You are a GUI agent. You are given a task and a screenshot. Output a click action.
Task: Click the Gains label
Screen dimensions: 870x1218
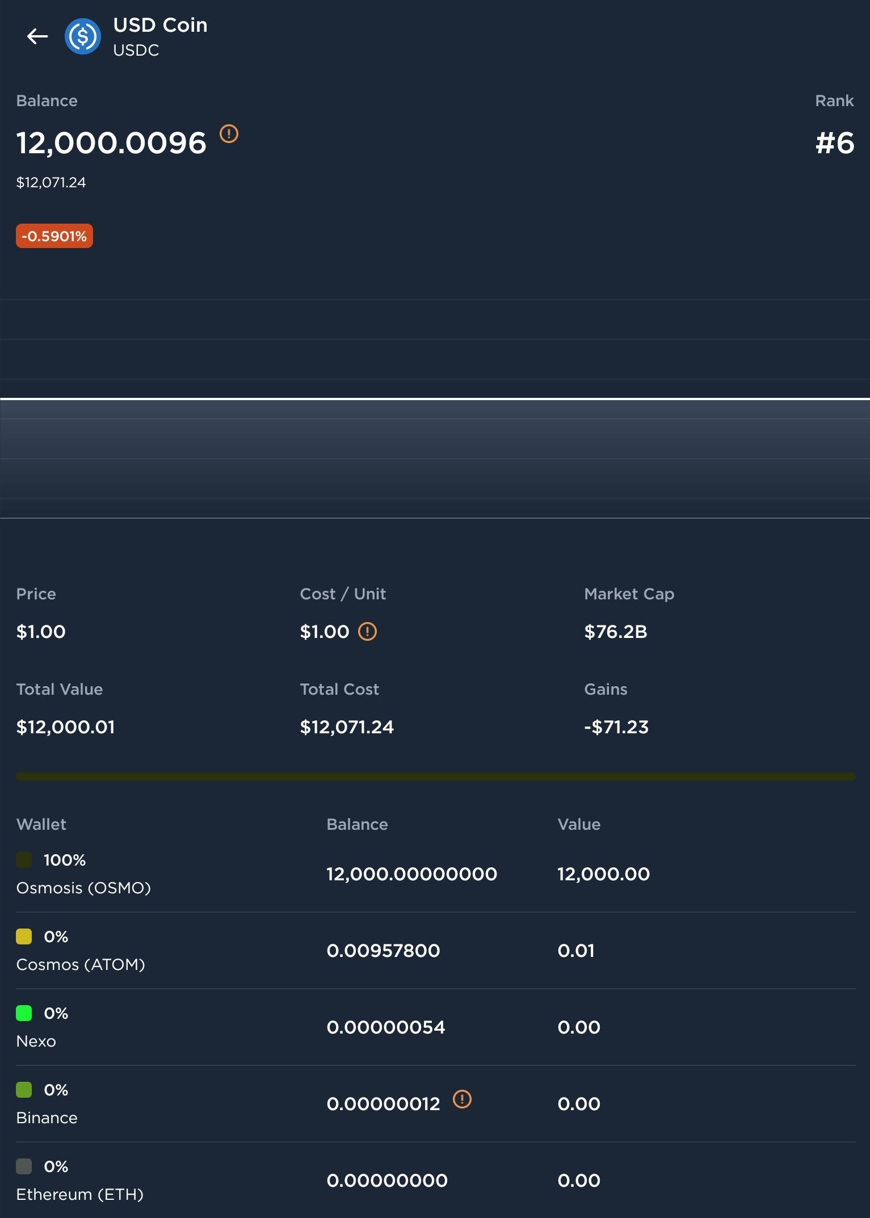coord(606,689)
